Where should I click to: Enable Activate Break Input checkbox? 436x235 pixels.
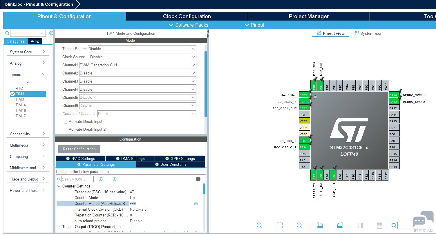pyautogui.click(x=66, y=122)
